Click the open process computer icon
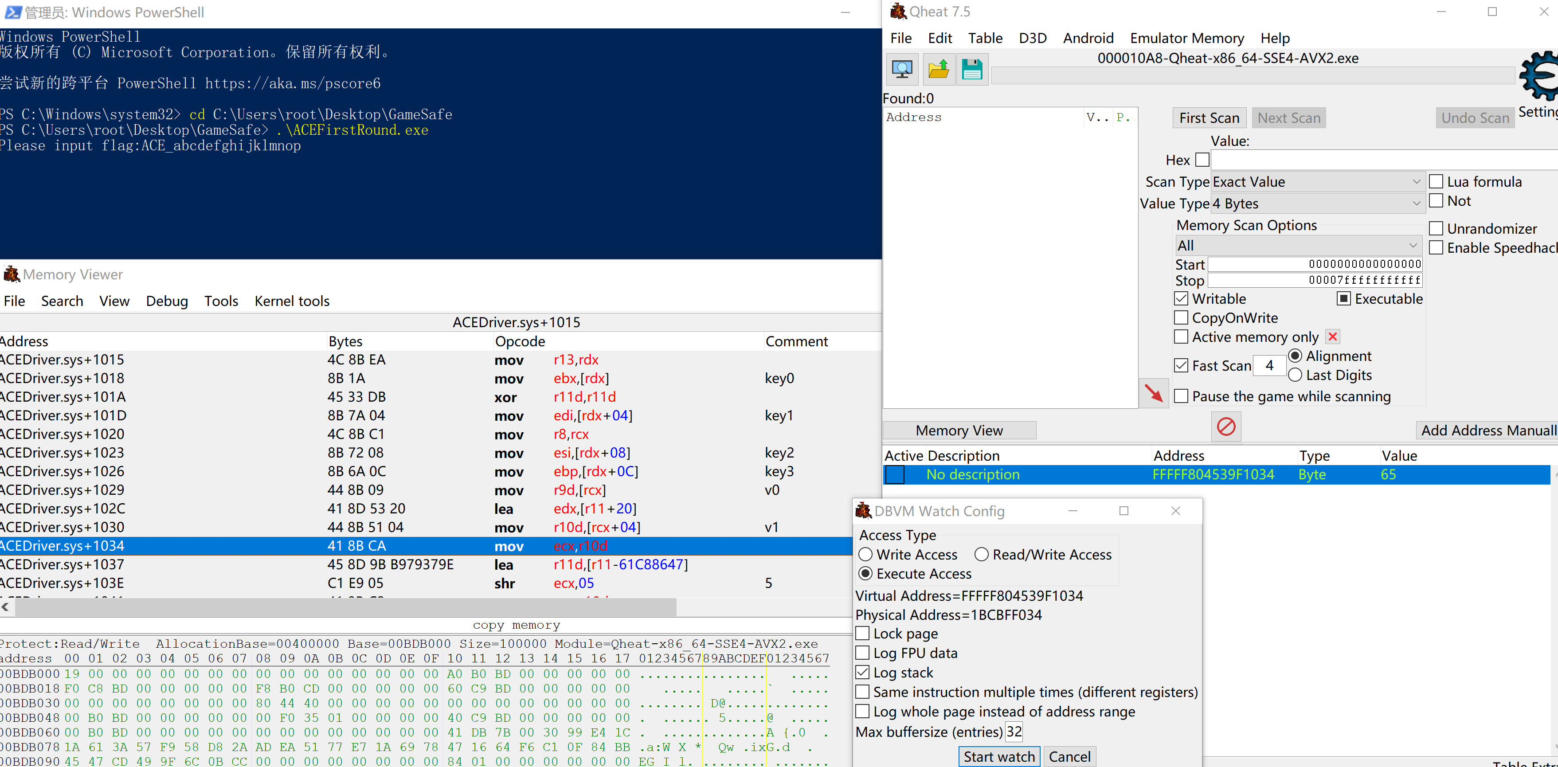This screenshot has height=767, width=1558. 902,70
